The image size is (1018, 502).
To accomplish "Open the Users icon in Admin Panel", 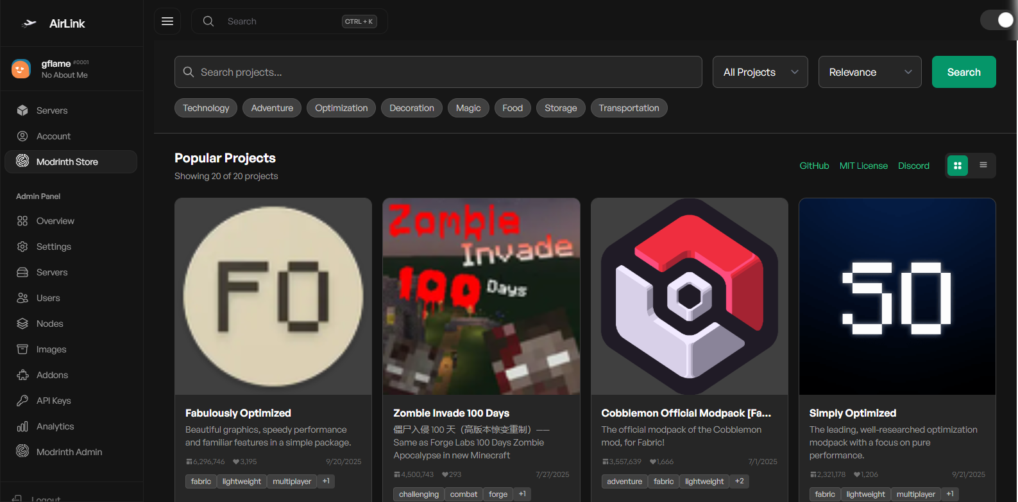I will tap(22, 298).
